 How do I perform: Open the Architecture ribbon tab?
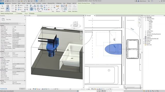click(x=8, y=3)
